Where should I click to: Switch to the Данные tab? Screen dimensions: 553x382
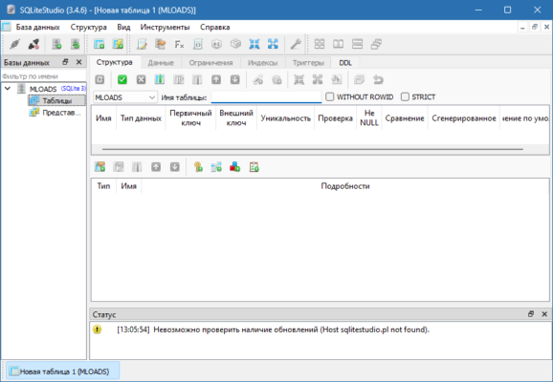(x=161, y=63)
